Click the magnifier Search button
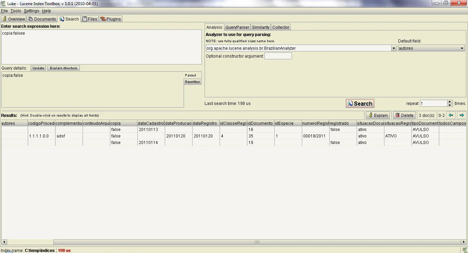 [x=360, y=104]
